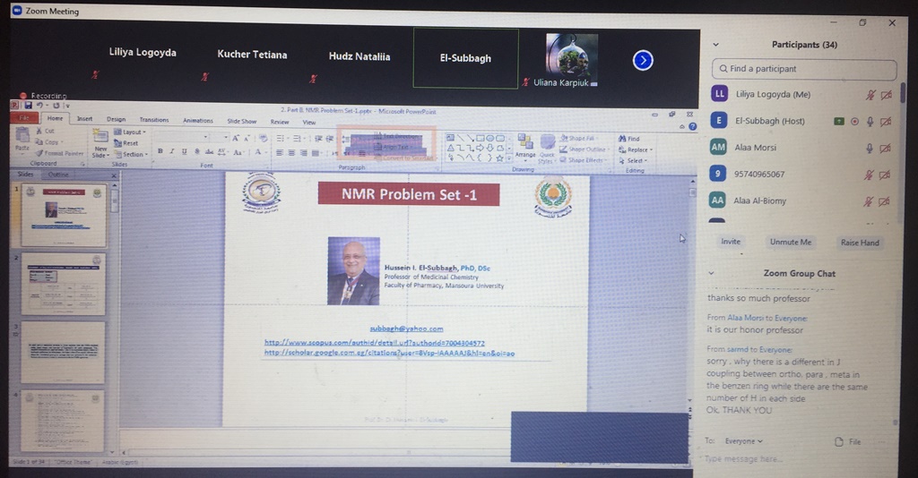918x478 pixels.
Task: Click the next-participants arrow in the video strip
Action: pos(643,60)
